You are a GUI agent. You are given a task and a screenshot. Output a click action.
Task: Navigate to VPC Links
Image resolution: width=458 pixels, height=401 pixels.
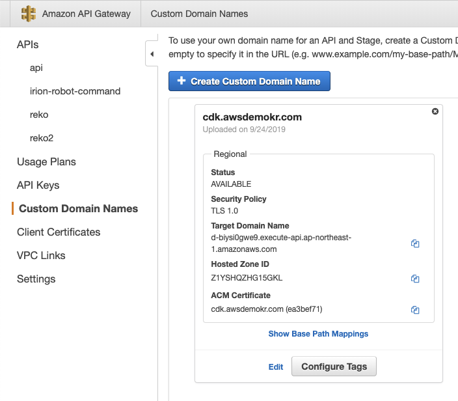41,255
